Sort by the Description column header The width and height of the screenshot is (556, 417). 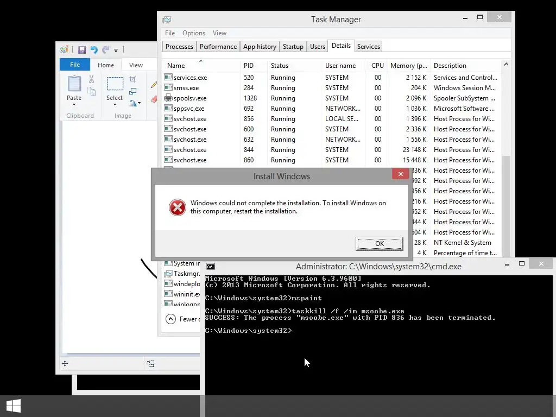pos(465,66)
